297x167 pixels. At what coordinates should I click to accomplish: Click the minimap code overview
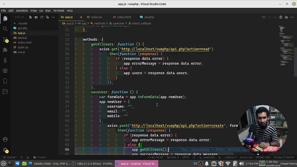(x=286, y=45)
